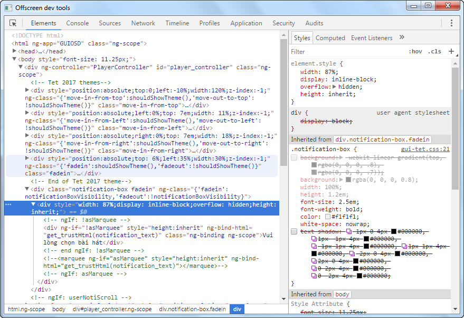The width and height of the screenshot is (464, 318).
Task: Open the DevTools three-dot customize menu
Action: pyautogui.click(x=451, y=23)
